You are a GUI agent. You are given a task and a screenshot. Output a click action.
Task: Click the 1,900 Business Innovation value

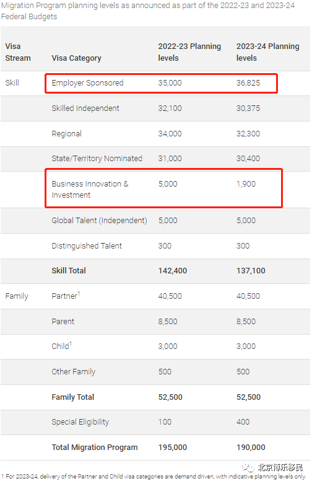[x=246, y=183]
